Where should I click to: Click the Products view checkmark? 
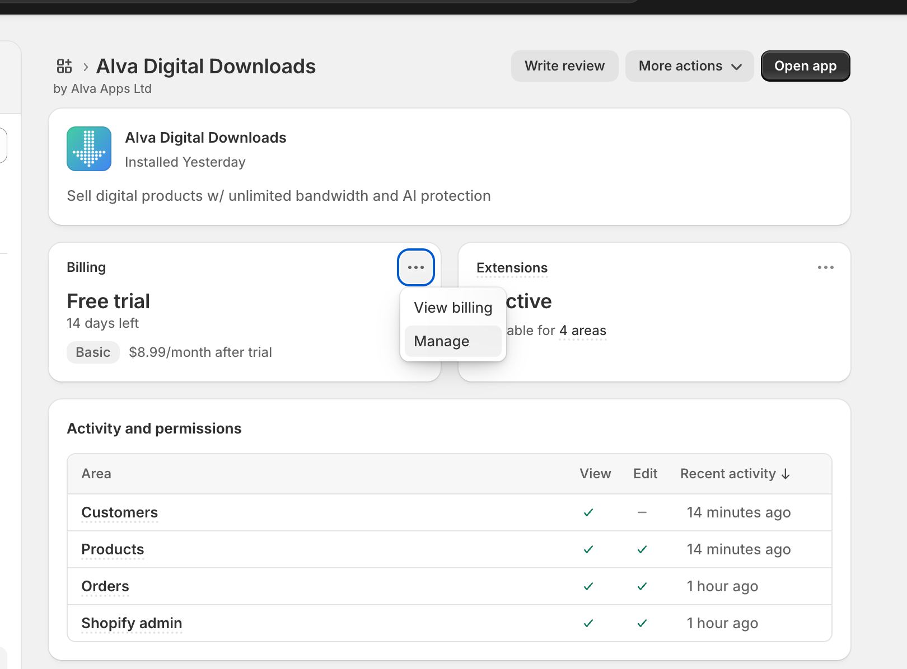588,549
